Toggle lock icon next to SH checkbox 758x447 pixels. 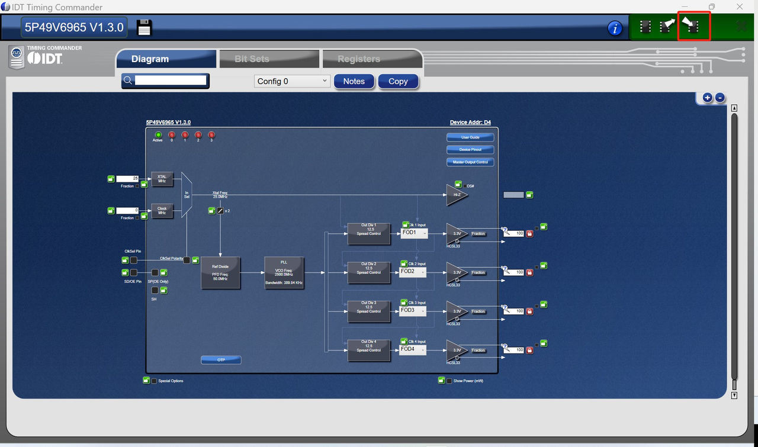click(x=164, y=290)
